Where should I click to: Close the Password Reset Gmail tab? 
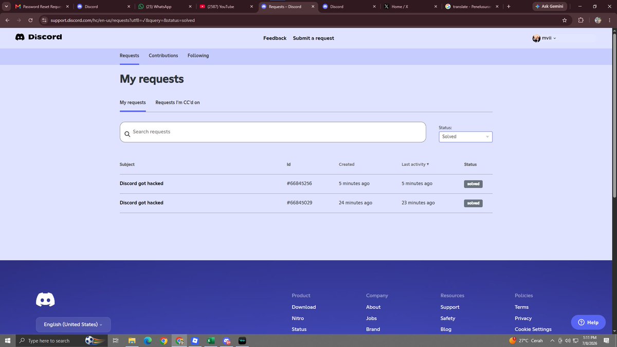tap(67, 7)
